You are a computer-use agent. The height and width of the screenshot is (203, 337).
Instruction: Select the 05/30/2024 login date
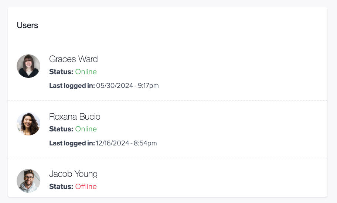click(115, 86)
